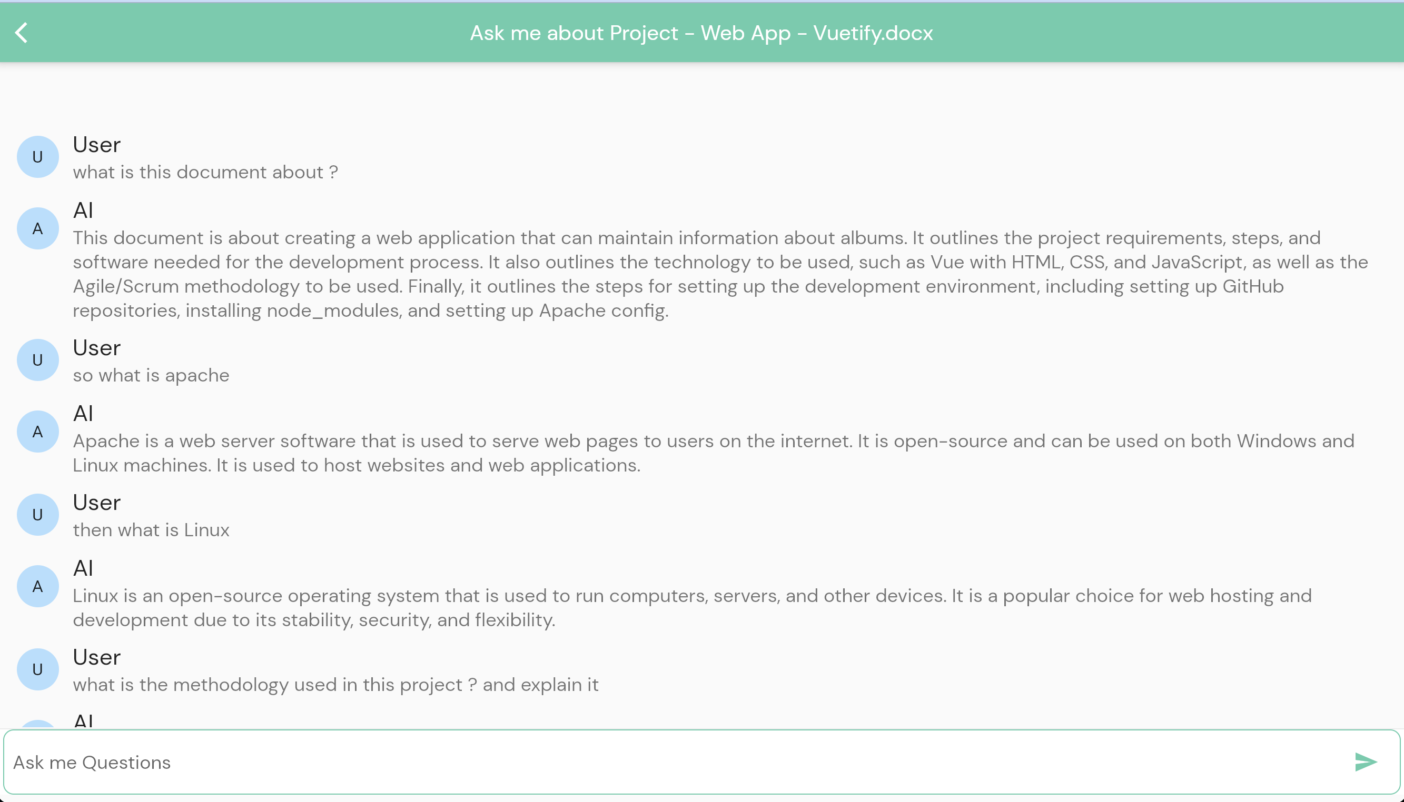Select the AI avatar beside Apache answer
This screenshot has height=802, width=1404.
37,432
